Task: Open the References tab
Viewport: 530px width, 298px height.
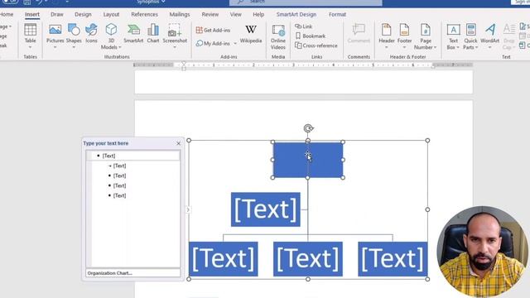Action: (x=144, y=15)
